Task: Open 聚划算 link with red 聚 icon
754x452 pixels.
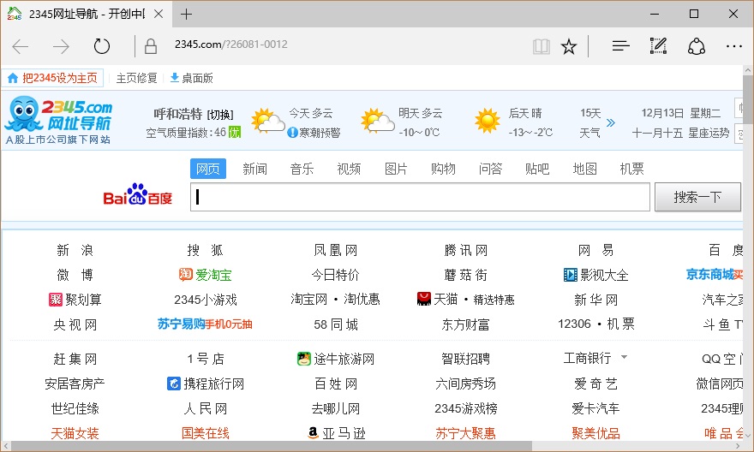Action: [75, 300]
